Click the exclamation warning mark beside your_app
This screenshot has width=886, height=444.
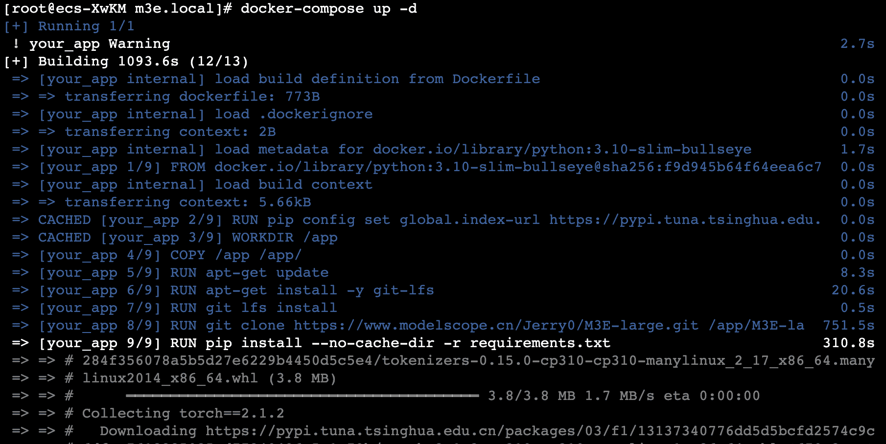(16, 44)
